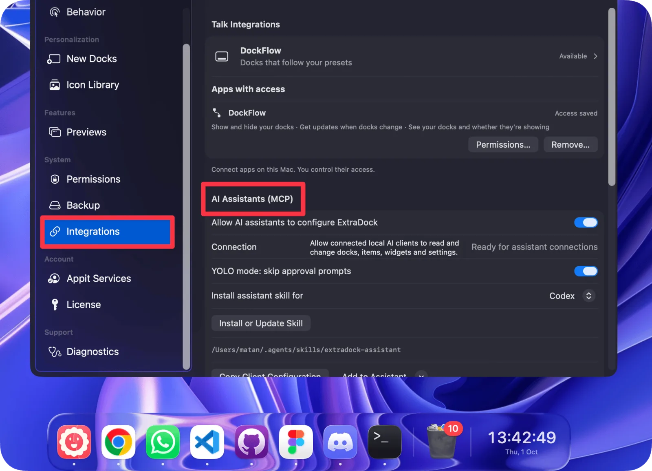This screenshot has height=471, width=652.
Task: Open Discord from the dock
Action: pos(341,442)
